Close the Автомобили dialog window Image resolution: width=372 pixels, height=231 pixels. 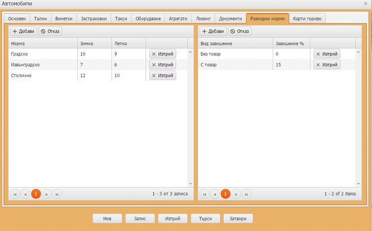point(365,4)
